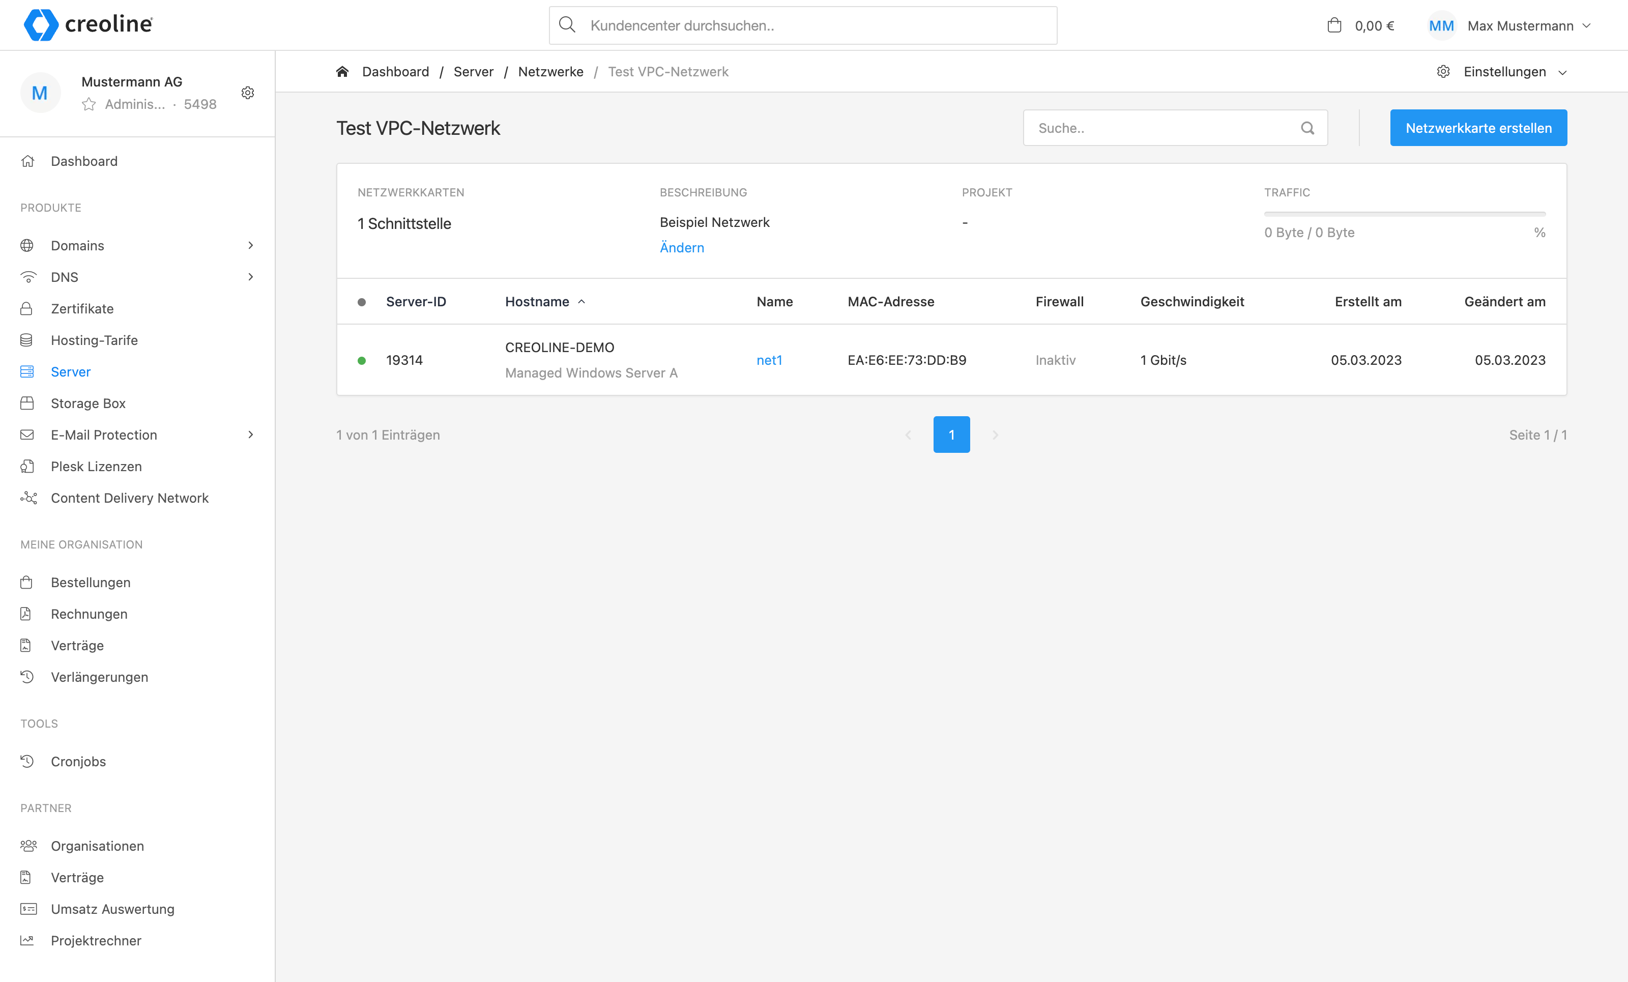Click the search magnifier icon in Kundencenter field
This screenshot has height=982, width=1628.
[x=567, y=25]
